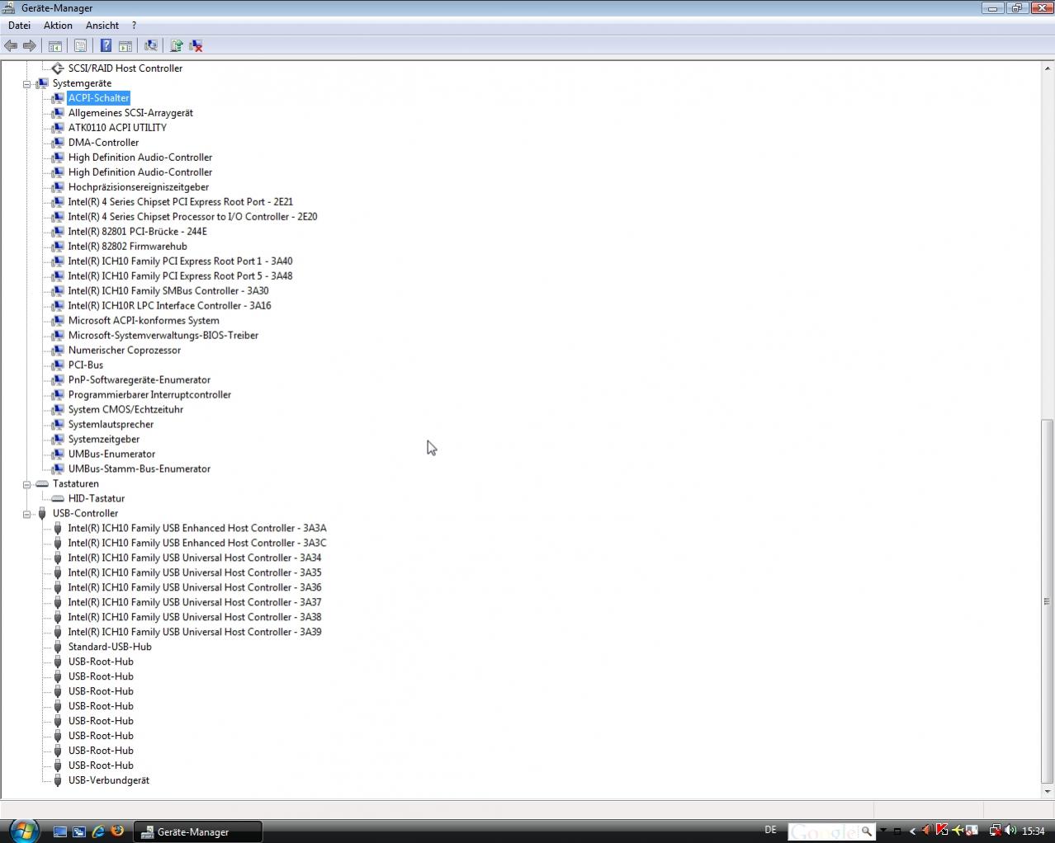Viewport: 1055px width, 843px height.
Task: Collapse the Systemgeräte tree node
Action: click(26, 84)
